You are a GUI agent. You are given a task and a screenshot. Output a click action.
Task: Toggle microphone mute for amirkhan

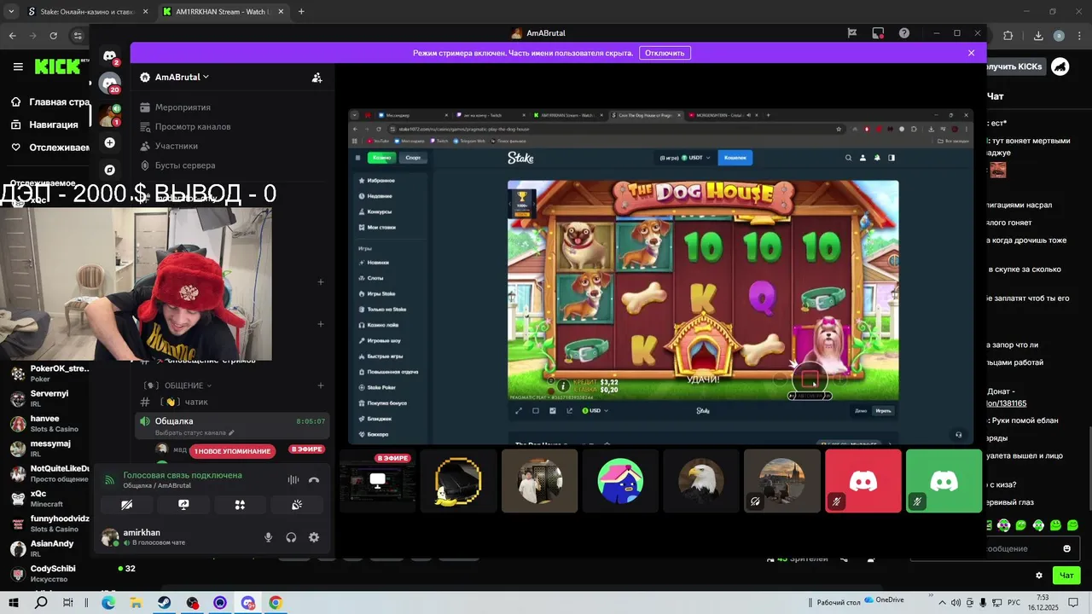[268, 537]
